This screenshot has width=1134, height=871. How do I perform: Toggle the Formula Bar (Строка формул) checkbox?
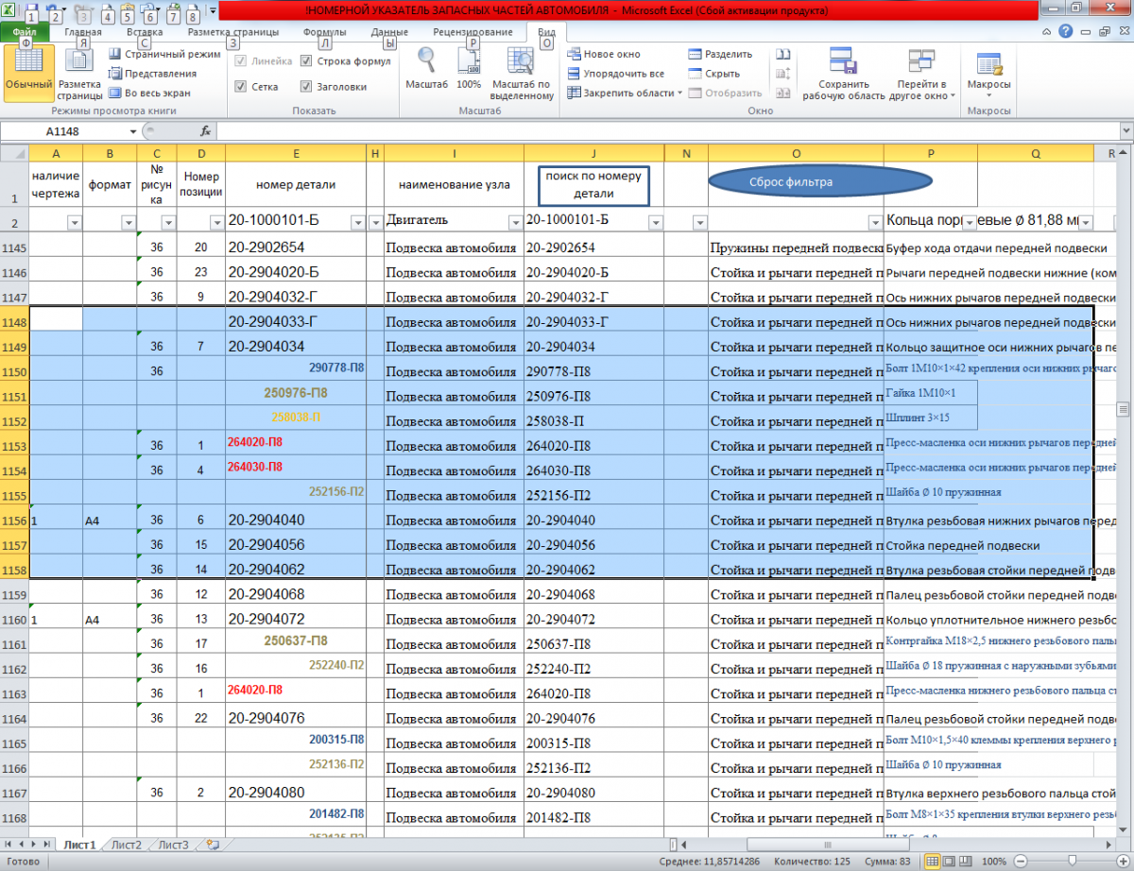(x=307, y=61)
